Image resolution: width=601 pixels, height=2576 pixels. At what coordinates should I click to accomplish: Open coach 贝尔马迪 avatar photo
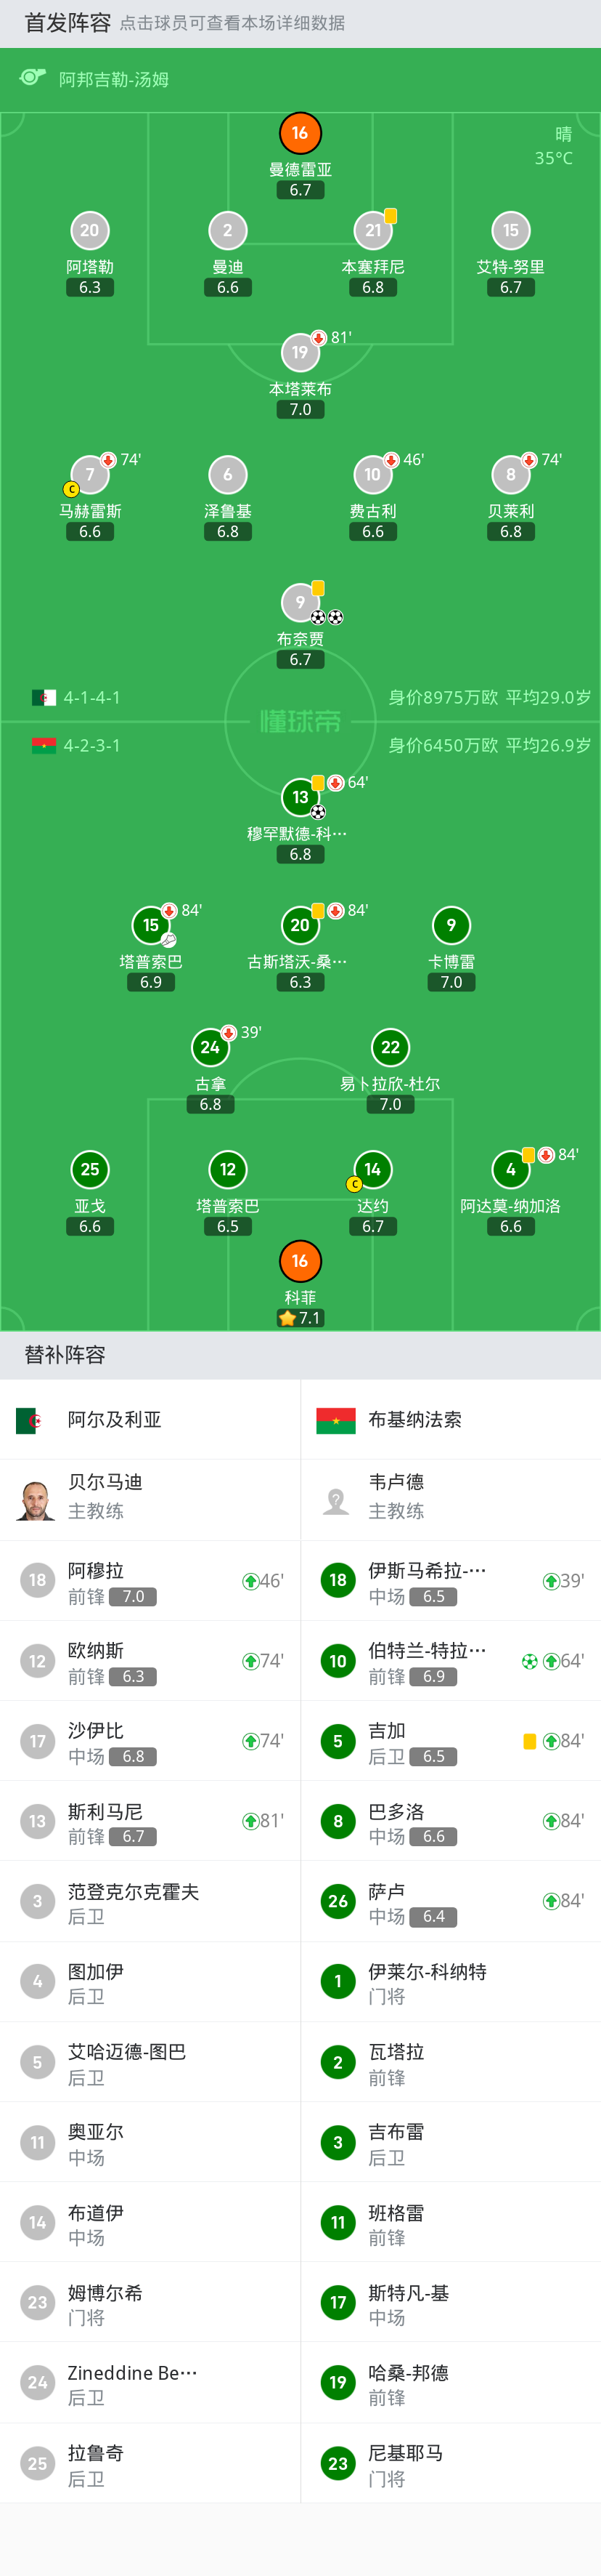pos(36,1500)
